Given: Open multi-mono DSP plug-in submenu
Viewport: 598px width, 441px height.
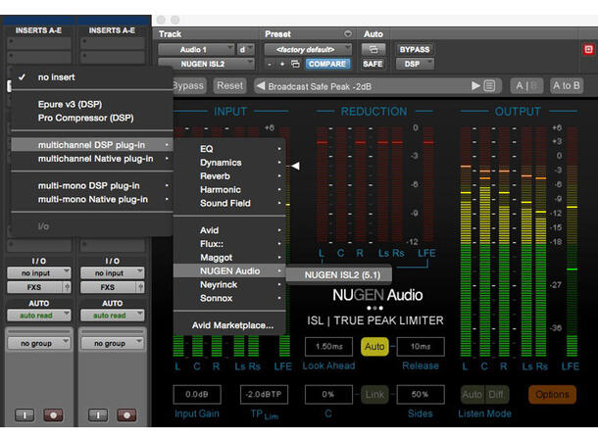Looking at the screenshot, I should point(91,185).
